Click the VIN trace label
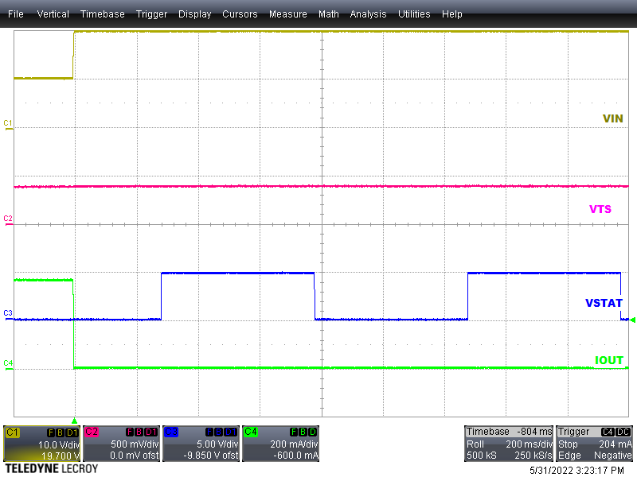 [612, 118]
